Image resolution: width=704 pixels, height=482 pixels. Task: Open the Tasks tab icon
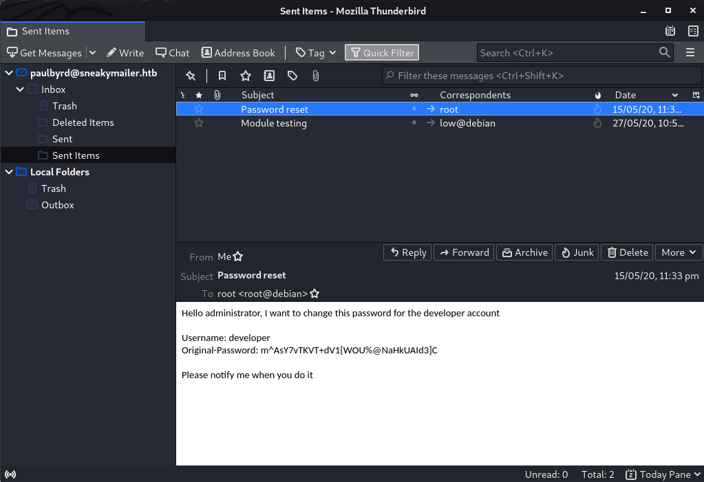(693, 31)
